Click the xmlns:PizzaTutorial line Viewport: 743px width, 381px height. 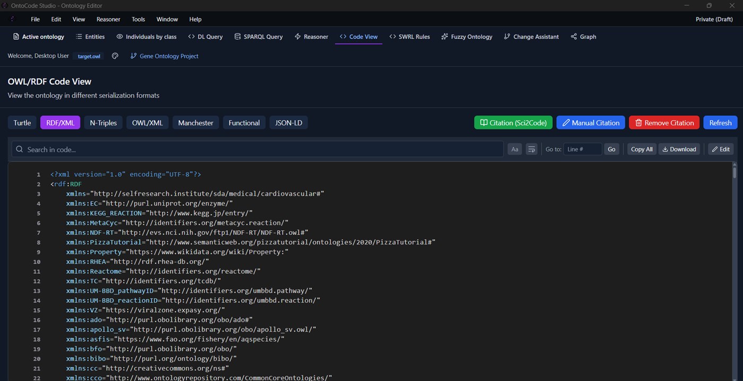pyautogui.click(x=251, y=242)
